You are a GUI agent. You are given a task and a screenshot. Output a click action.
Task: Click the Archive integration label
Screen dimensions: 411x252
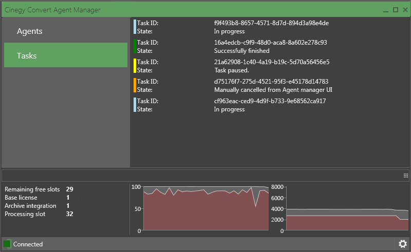point(30,206)
